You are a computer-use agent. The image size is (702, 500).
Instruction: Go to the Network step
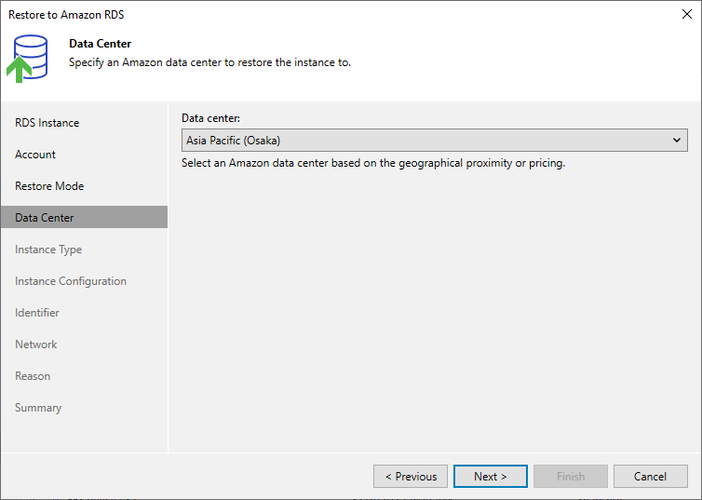35,345
